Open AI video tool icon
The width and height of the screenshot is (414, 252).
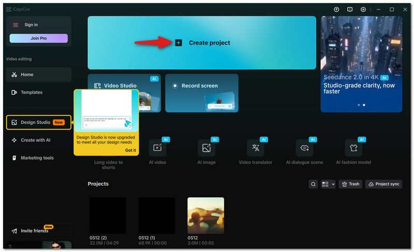coord(157,148)
